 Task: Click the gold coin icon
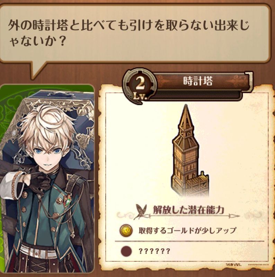pyautogui.click(x=126, y=231)
